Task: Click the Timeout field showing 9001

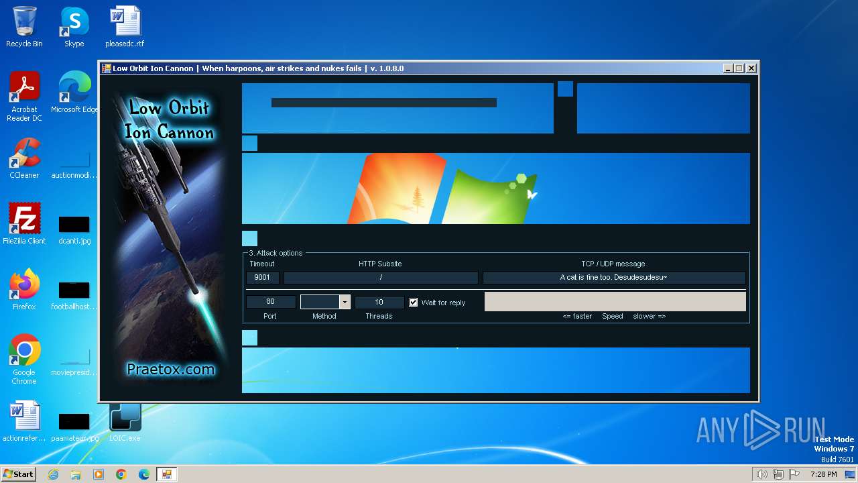Action: [x=262, y=277]
